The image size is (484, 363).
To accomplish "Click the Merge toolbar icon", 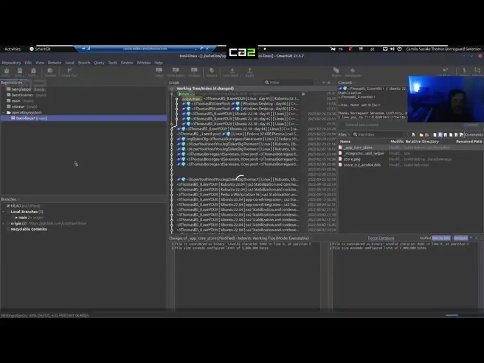I will pyautogui.click(x=464, y=71).
